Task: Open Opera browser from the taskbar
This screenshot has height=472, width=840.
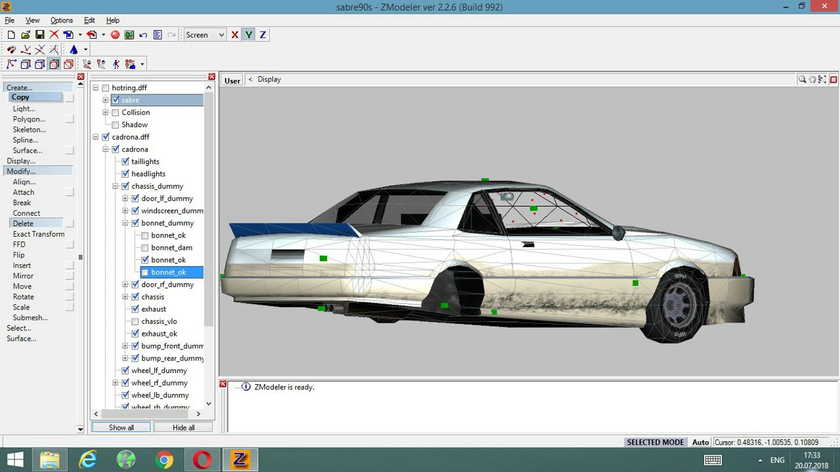Action: click(x=202, y=460)
